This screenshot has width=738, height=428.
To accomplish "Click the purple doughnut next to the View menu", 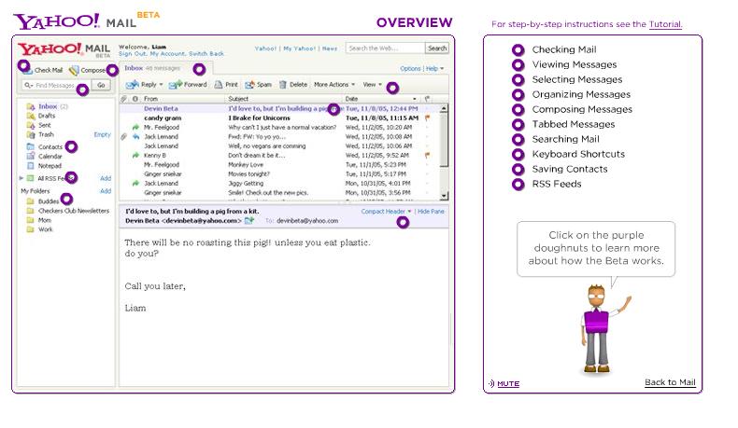I will point(392,88).
